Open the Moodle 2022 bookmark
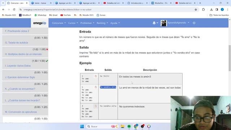 pos(9,15)
